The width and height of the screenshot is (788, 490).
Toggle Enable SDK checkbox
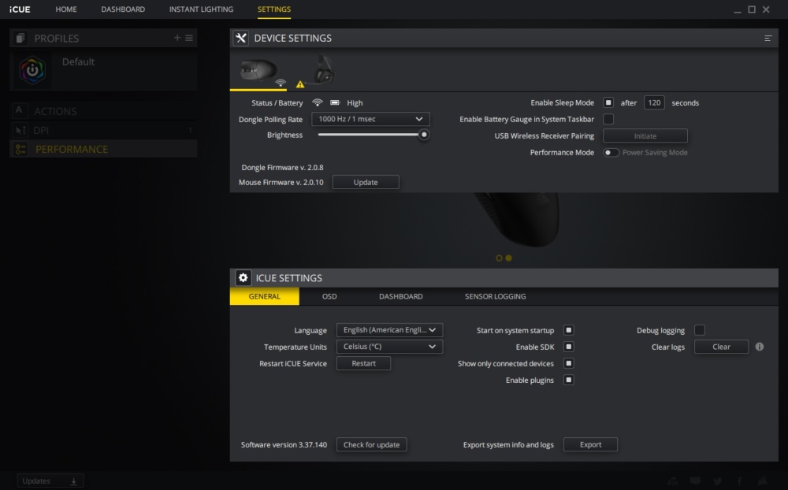(568, 347)
